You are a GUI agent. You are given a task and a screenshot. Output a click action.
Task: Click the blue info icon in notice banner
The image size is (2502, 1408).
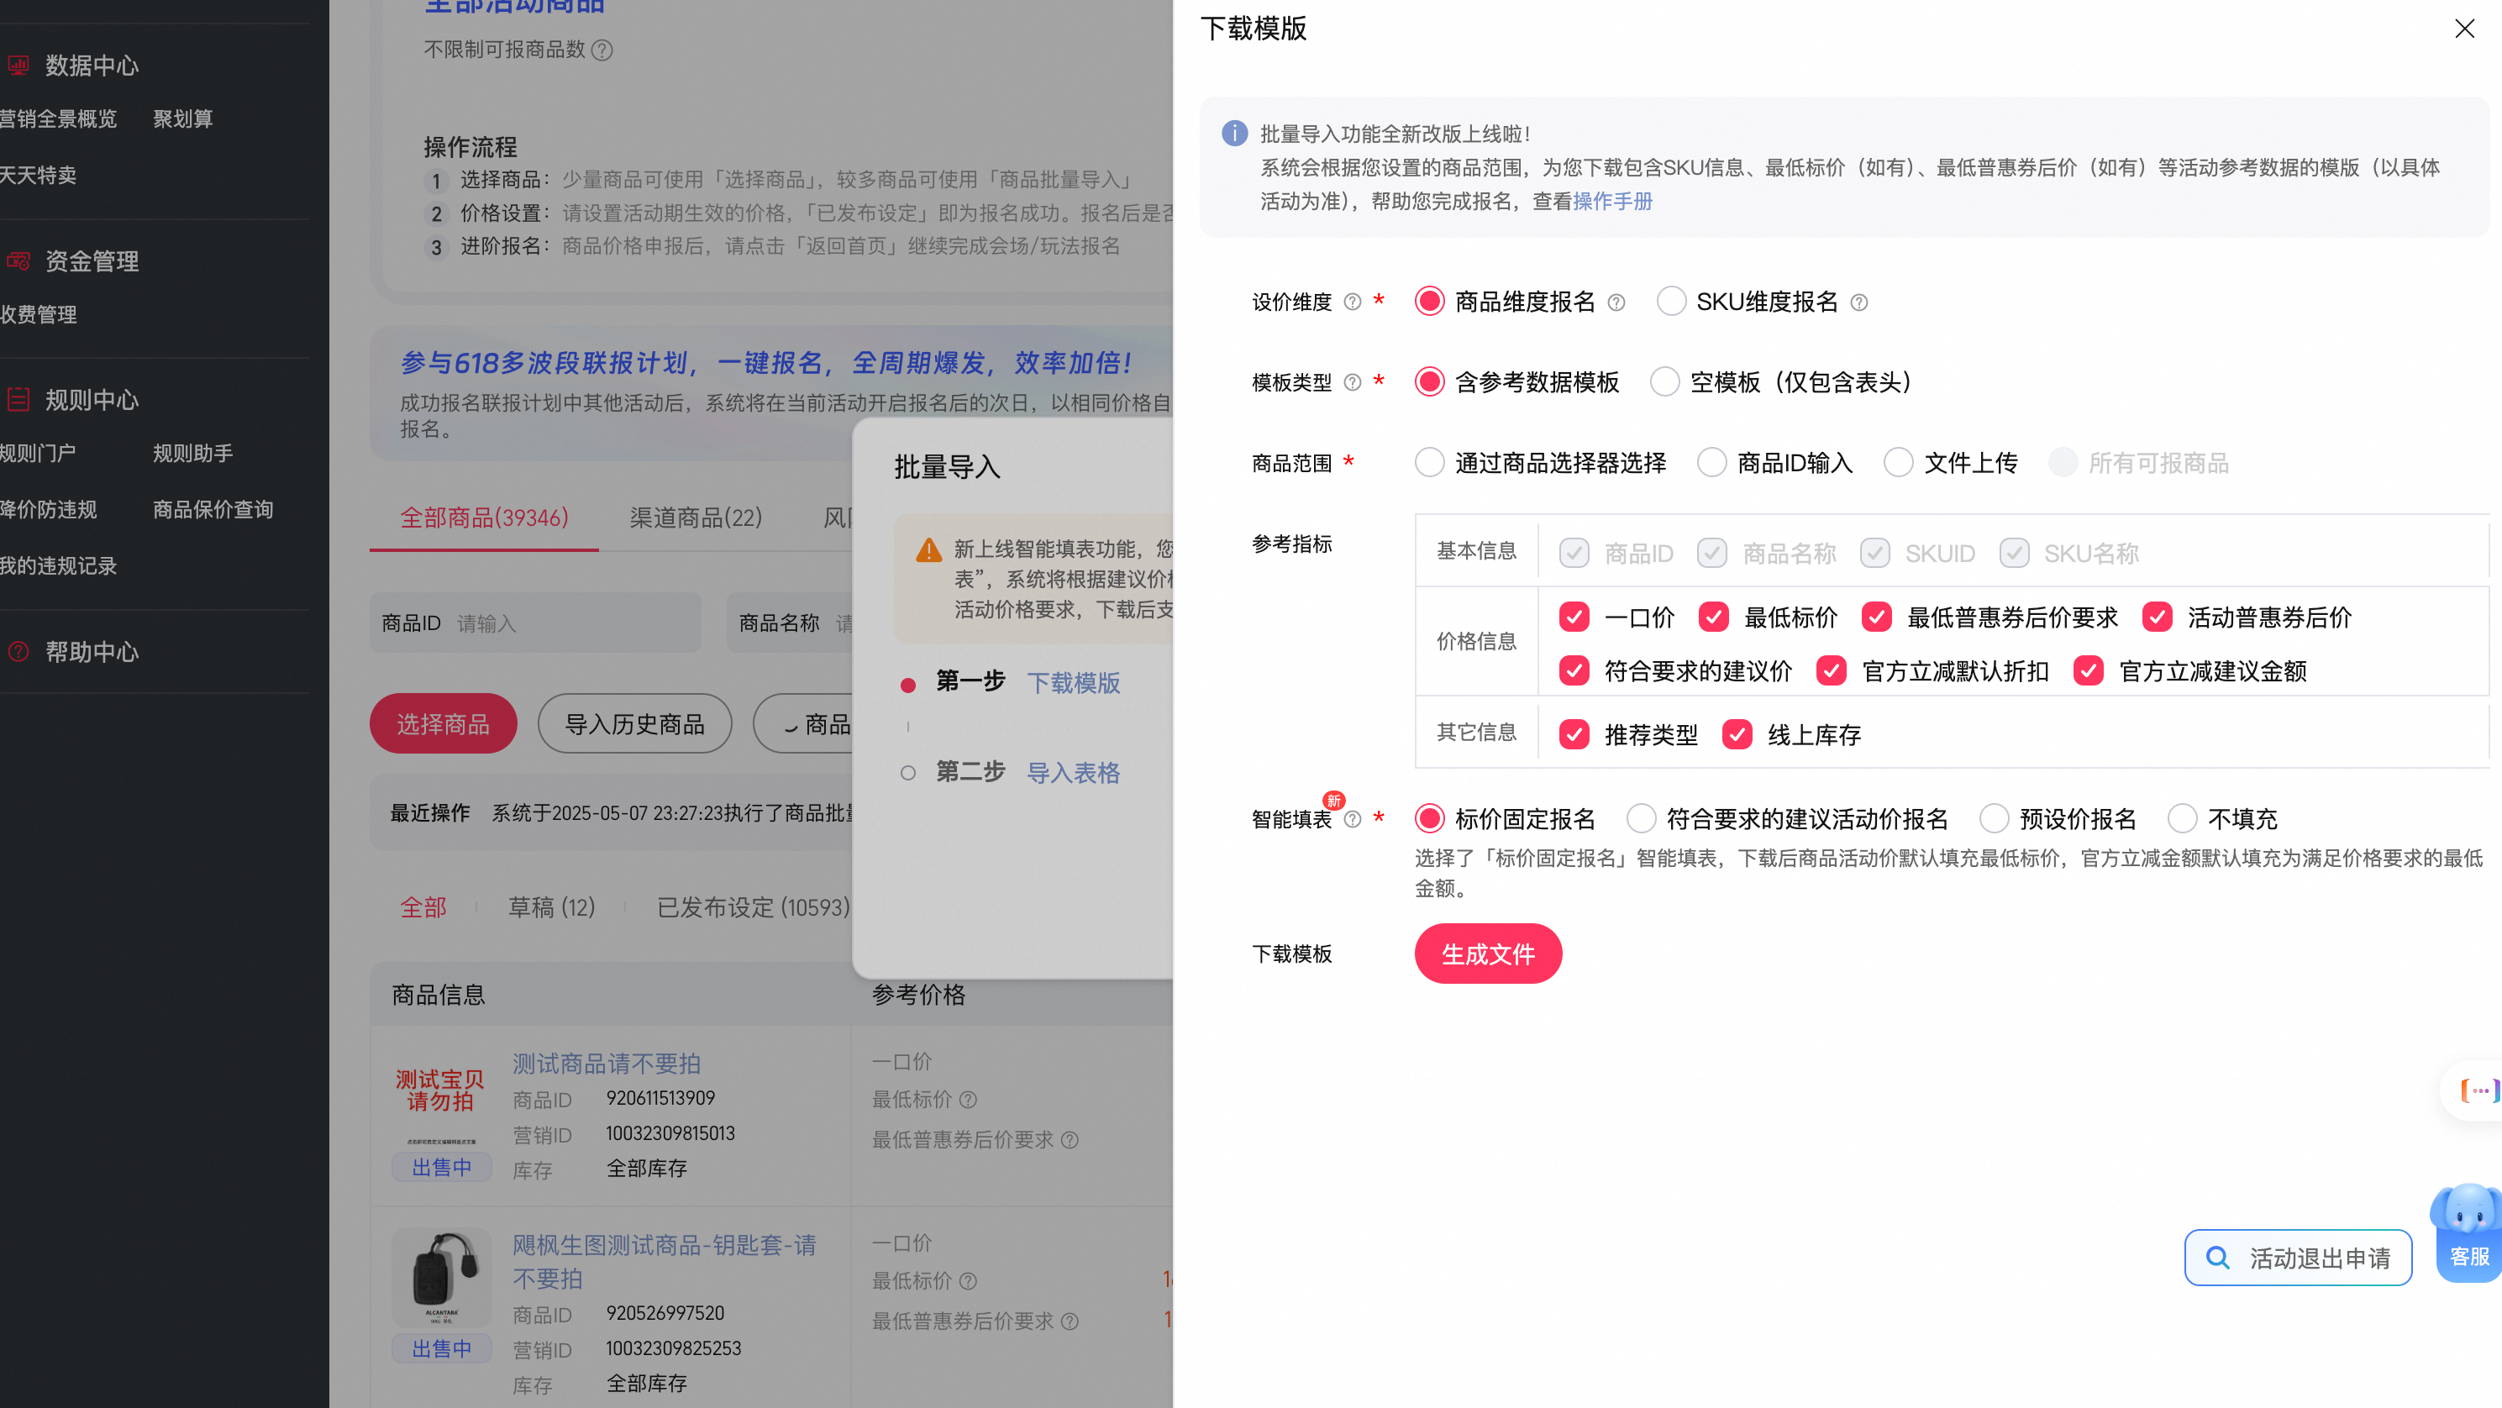(x=1234, y=133)
